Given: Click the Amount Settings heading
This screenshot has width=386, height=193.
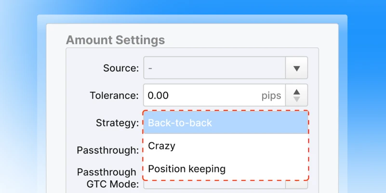Looking at the screenshot, I should (116, 40).
